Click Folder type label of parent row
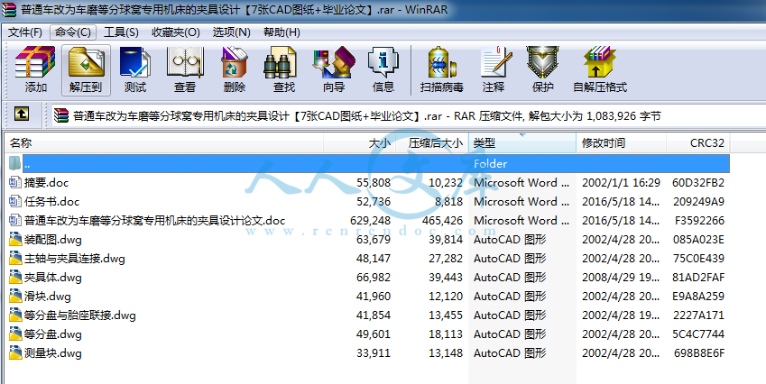Viewport: 766px width, 384px height. [x=491, y=163]
